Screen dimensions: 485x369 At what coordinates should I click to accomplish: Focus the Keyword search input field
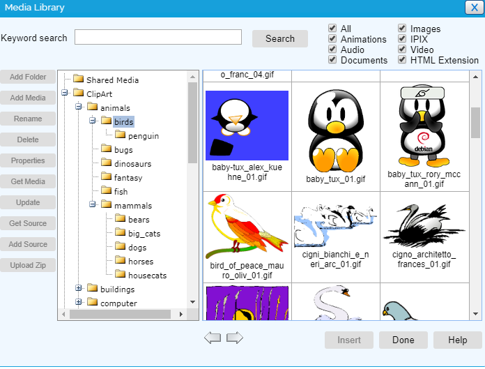pyautogui.click(x=158, y=37)
